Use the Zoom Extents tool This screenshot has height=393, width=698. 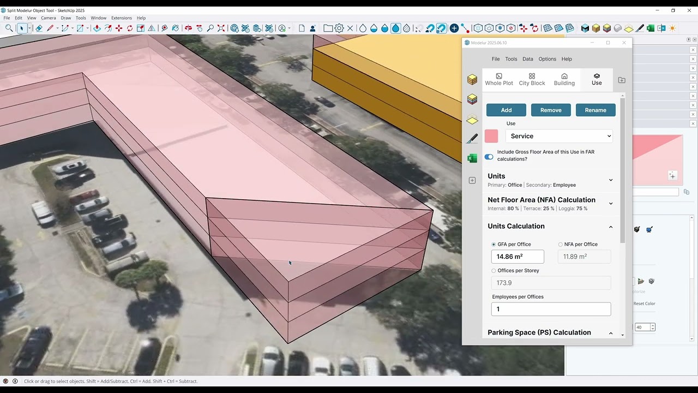click(x=221, y=28)
